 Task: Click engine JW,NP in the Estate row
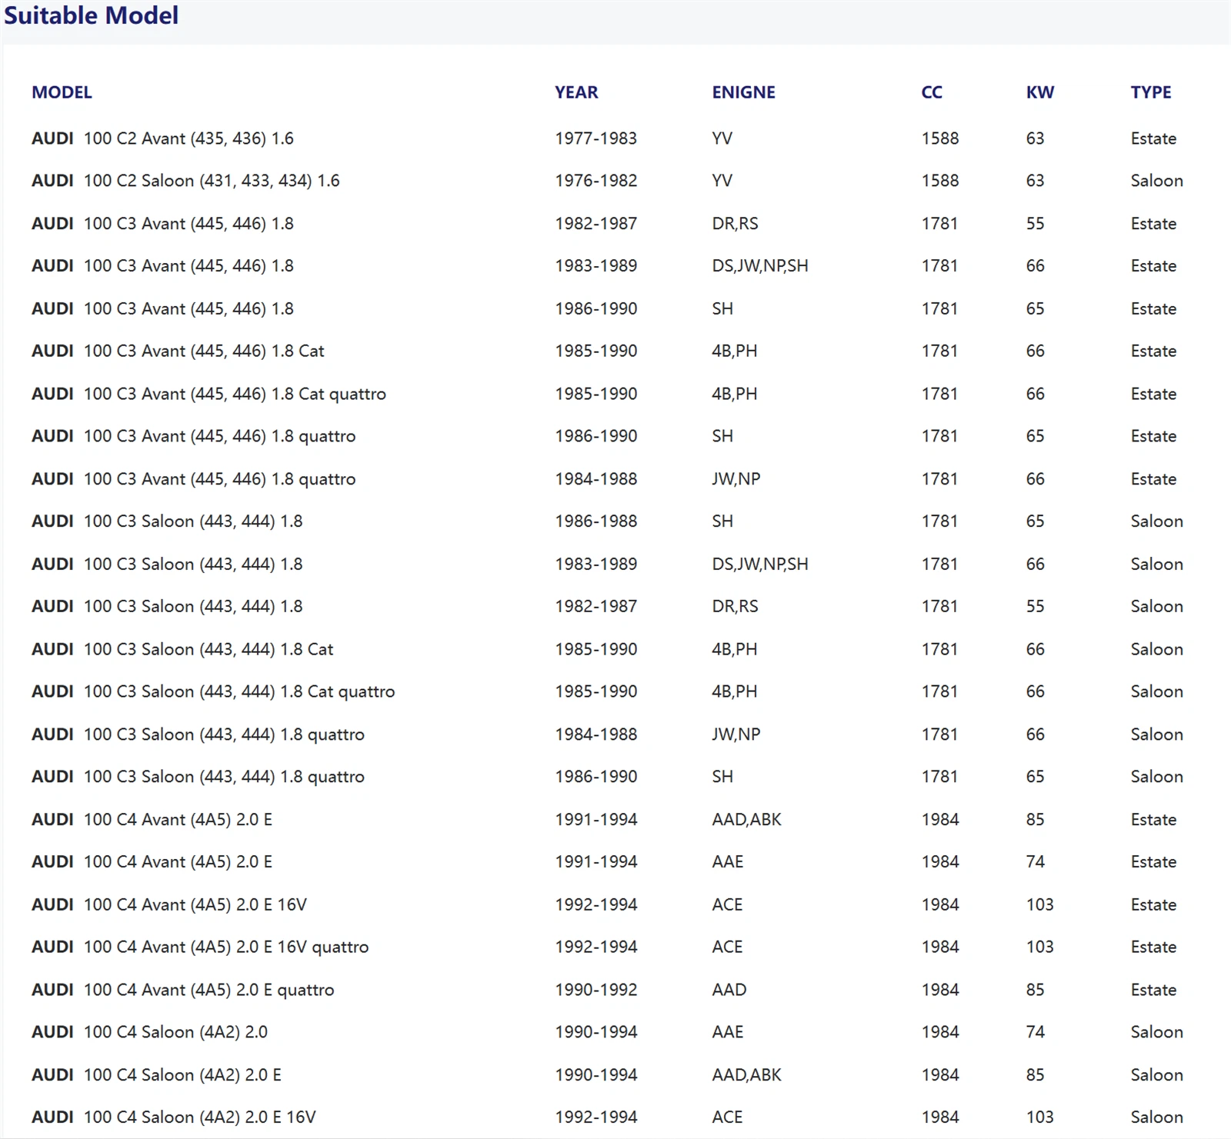click(736, 479)
